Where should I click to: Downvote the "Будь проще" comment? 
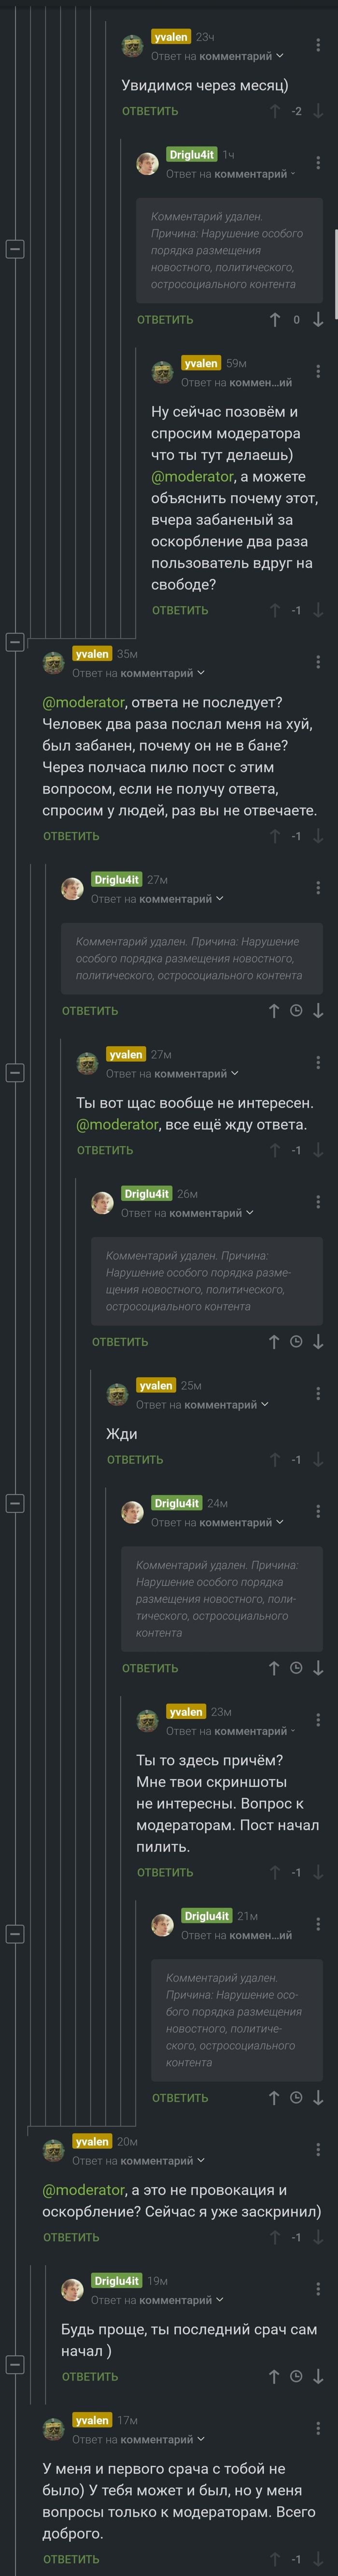pos(318,2377)
